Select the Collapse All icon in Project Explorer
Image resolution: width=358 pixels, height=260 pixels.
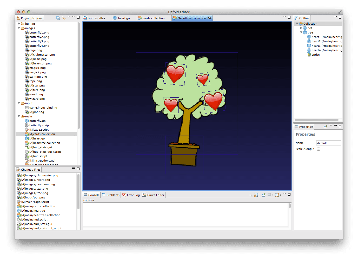(x=58, y=17)
